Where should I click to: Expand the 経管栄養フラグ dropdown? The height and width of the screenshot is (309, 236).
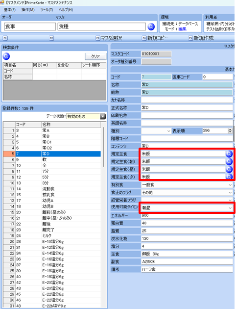click(x=230, y=200)
